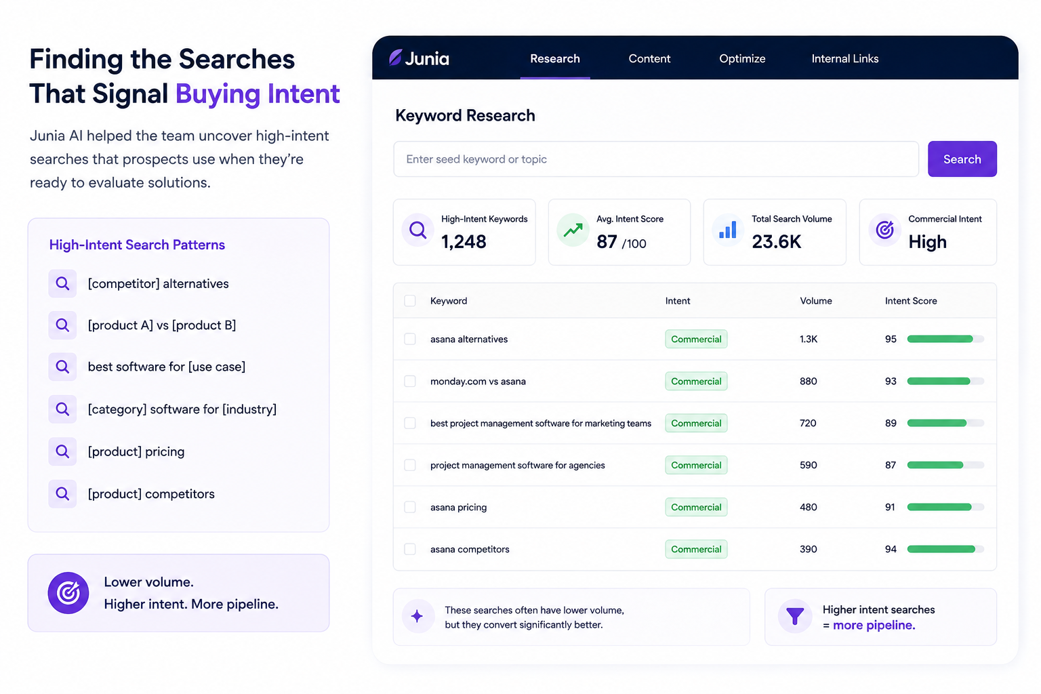The image size is (1041, 694).
Task: Click the Commercial tag for monday.com vs asana
Action: [696, 381]
